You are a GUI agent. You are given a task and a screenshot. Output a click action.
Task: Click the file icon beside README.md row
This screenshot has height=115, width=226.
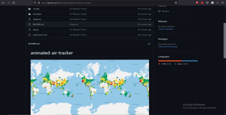(x=29, y=24)
